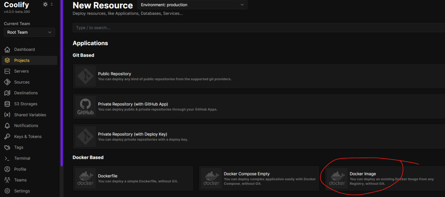
Task: Click the Tags icon in sidebar
Action: click(7, 147)
